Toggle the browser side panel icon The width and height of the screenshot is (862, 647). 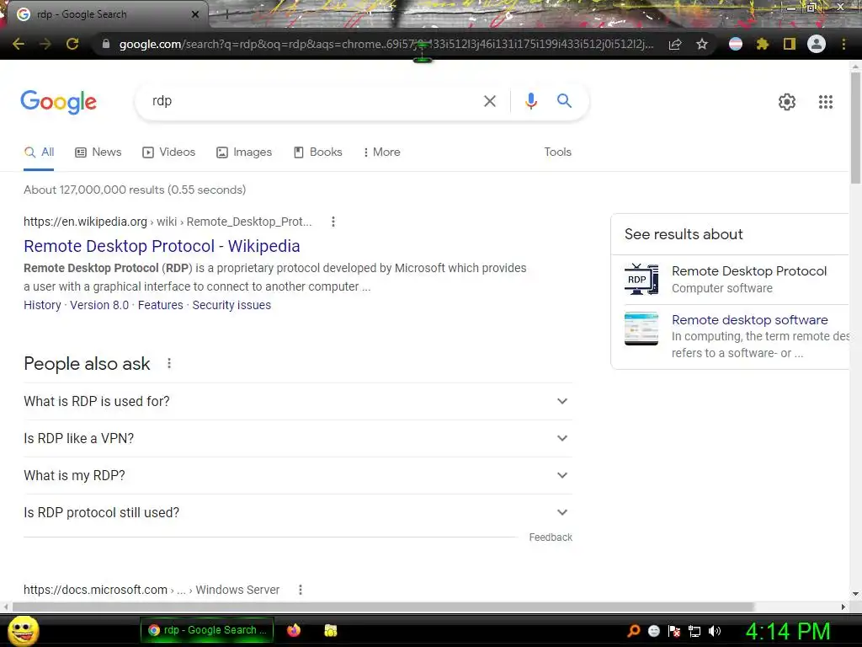point(790,44)
